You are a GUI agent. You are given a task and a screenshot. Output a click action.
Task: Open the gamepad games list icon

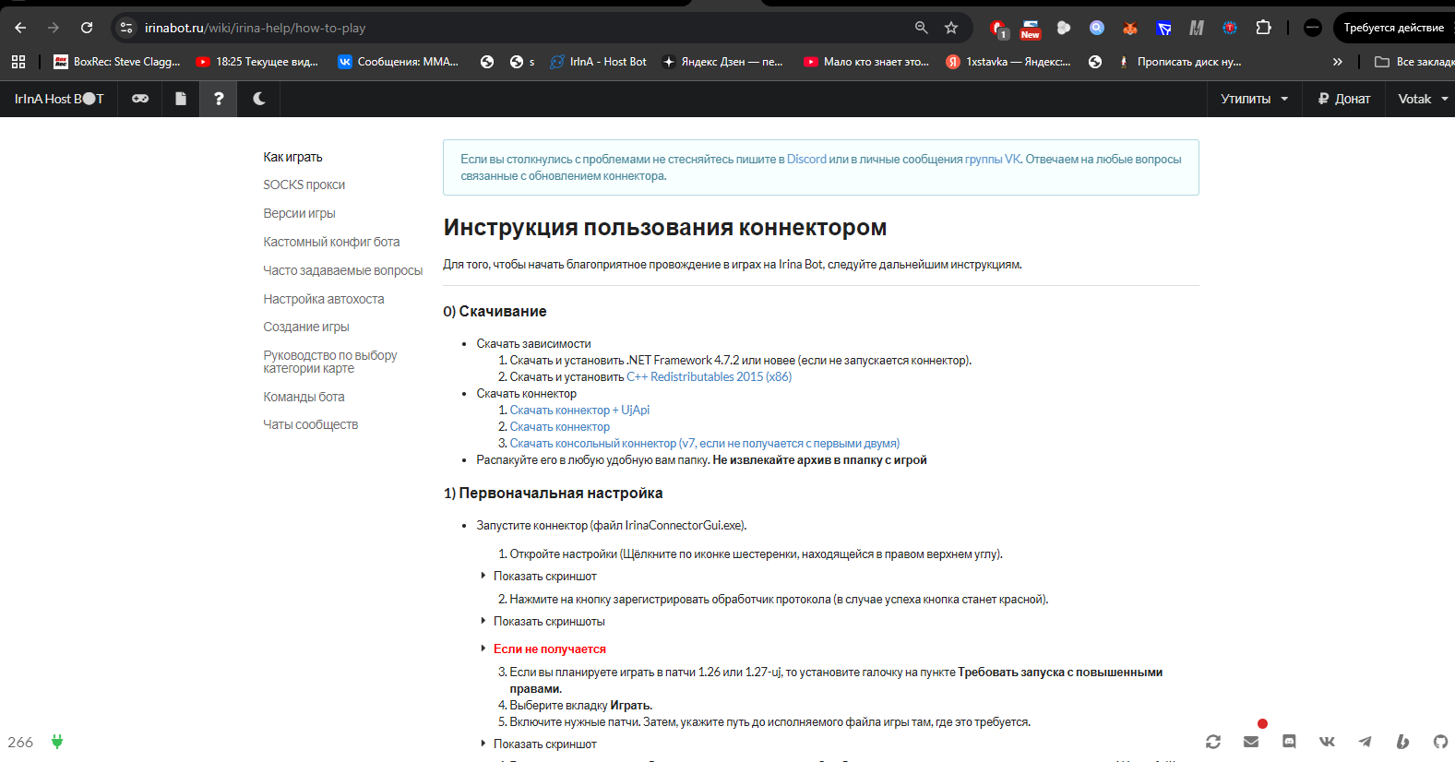coord(140,99)
